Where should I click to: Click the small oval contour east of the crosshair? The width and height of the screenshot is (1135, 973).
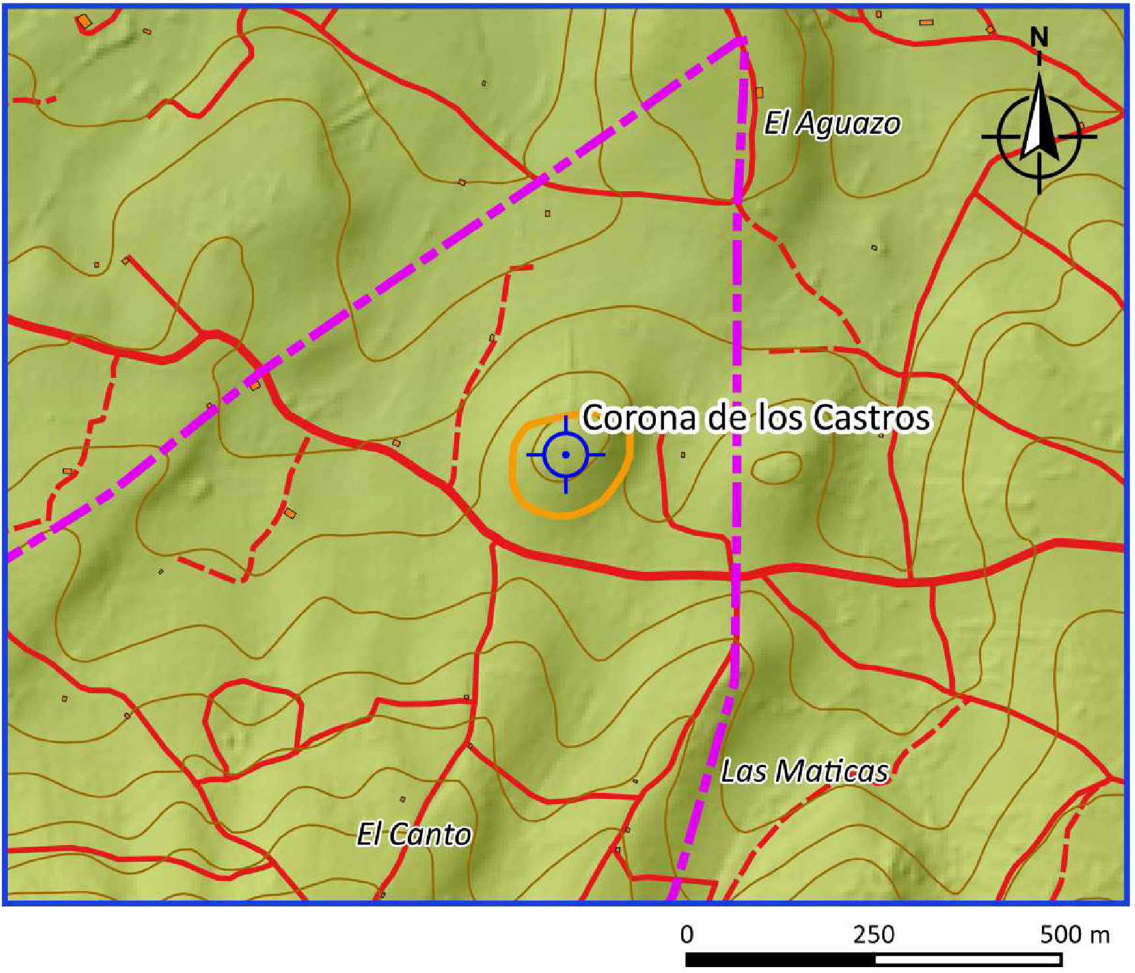777,468
